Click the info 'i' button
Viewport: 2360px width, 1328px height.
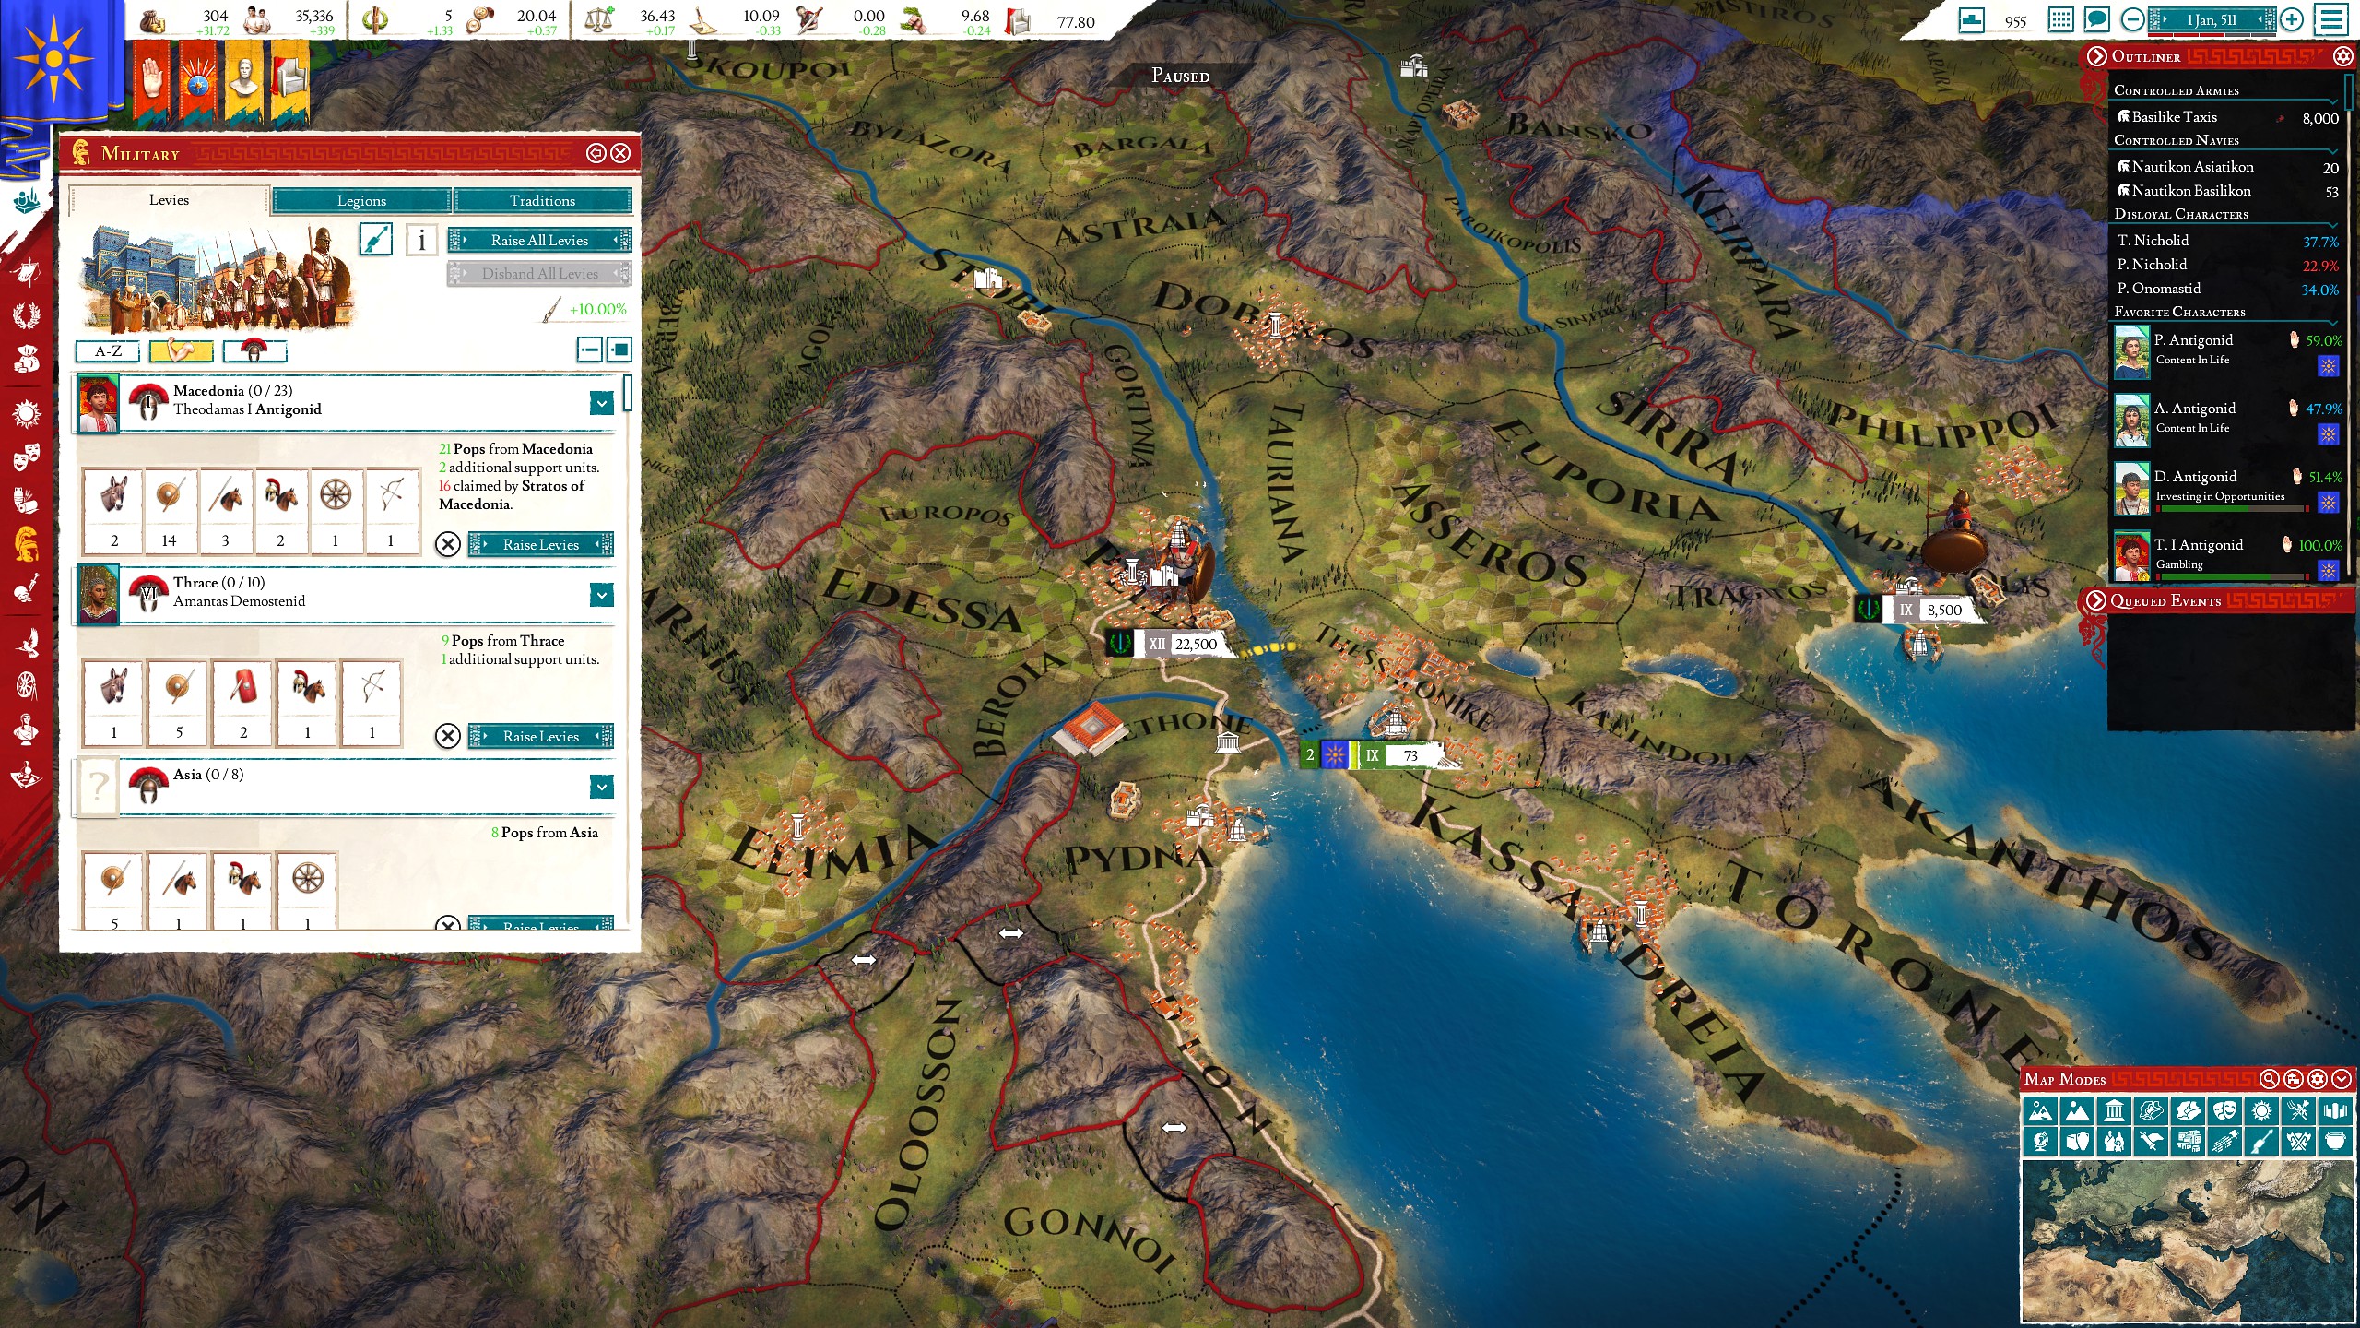point(421,240)
